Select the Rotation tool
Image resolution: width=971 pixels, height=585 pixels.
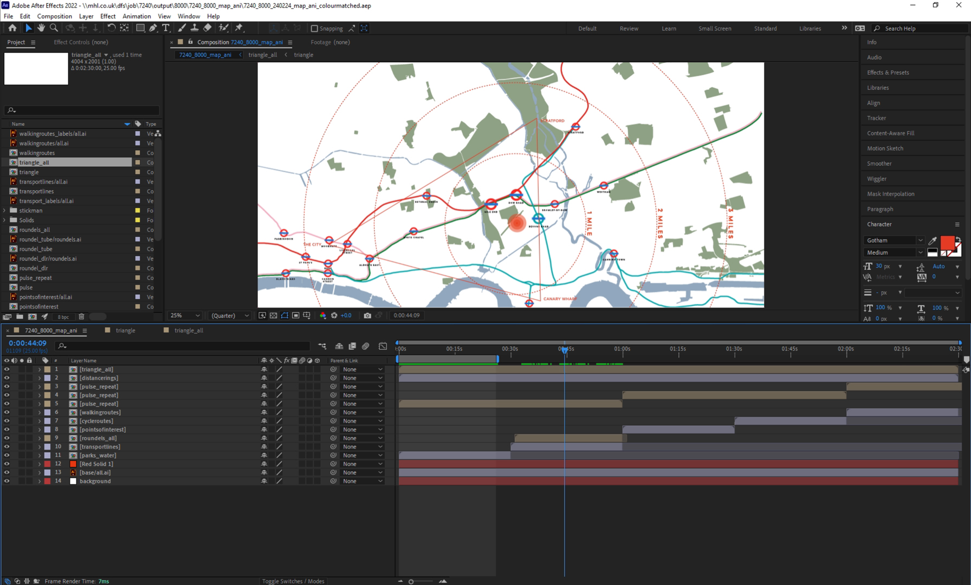pos(111,28)
